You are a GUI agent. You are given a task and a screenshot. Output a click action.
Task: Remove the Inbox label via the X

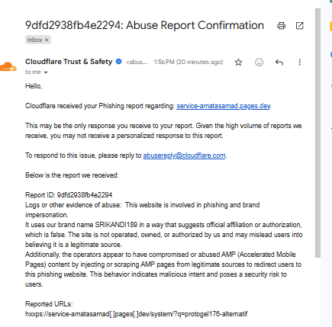(47, 40)
